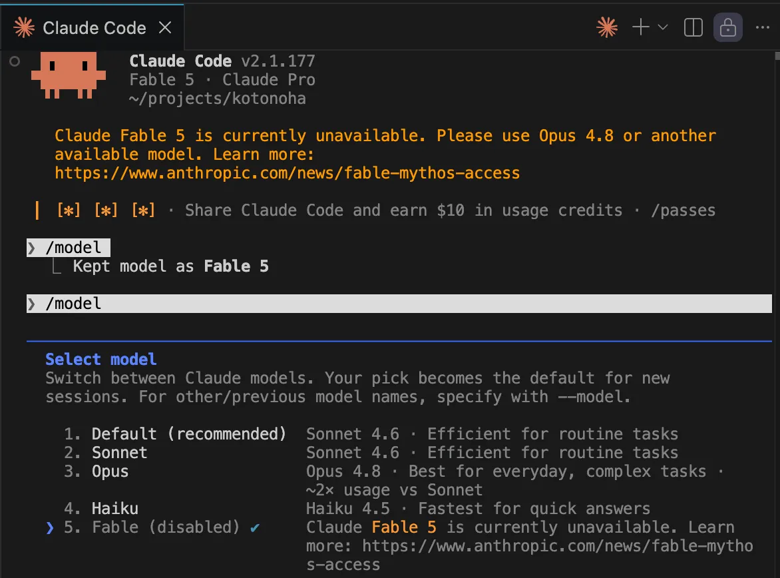This screenshot has height=578, width=780.
Task: Click the Claude pixel mascot logo
Action: click(x=69, y=76)
